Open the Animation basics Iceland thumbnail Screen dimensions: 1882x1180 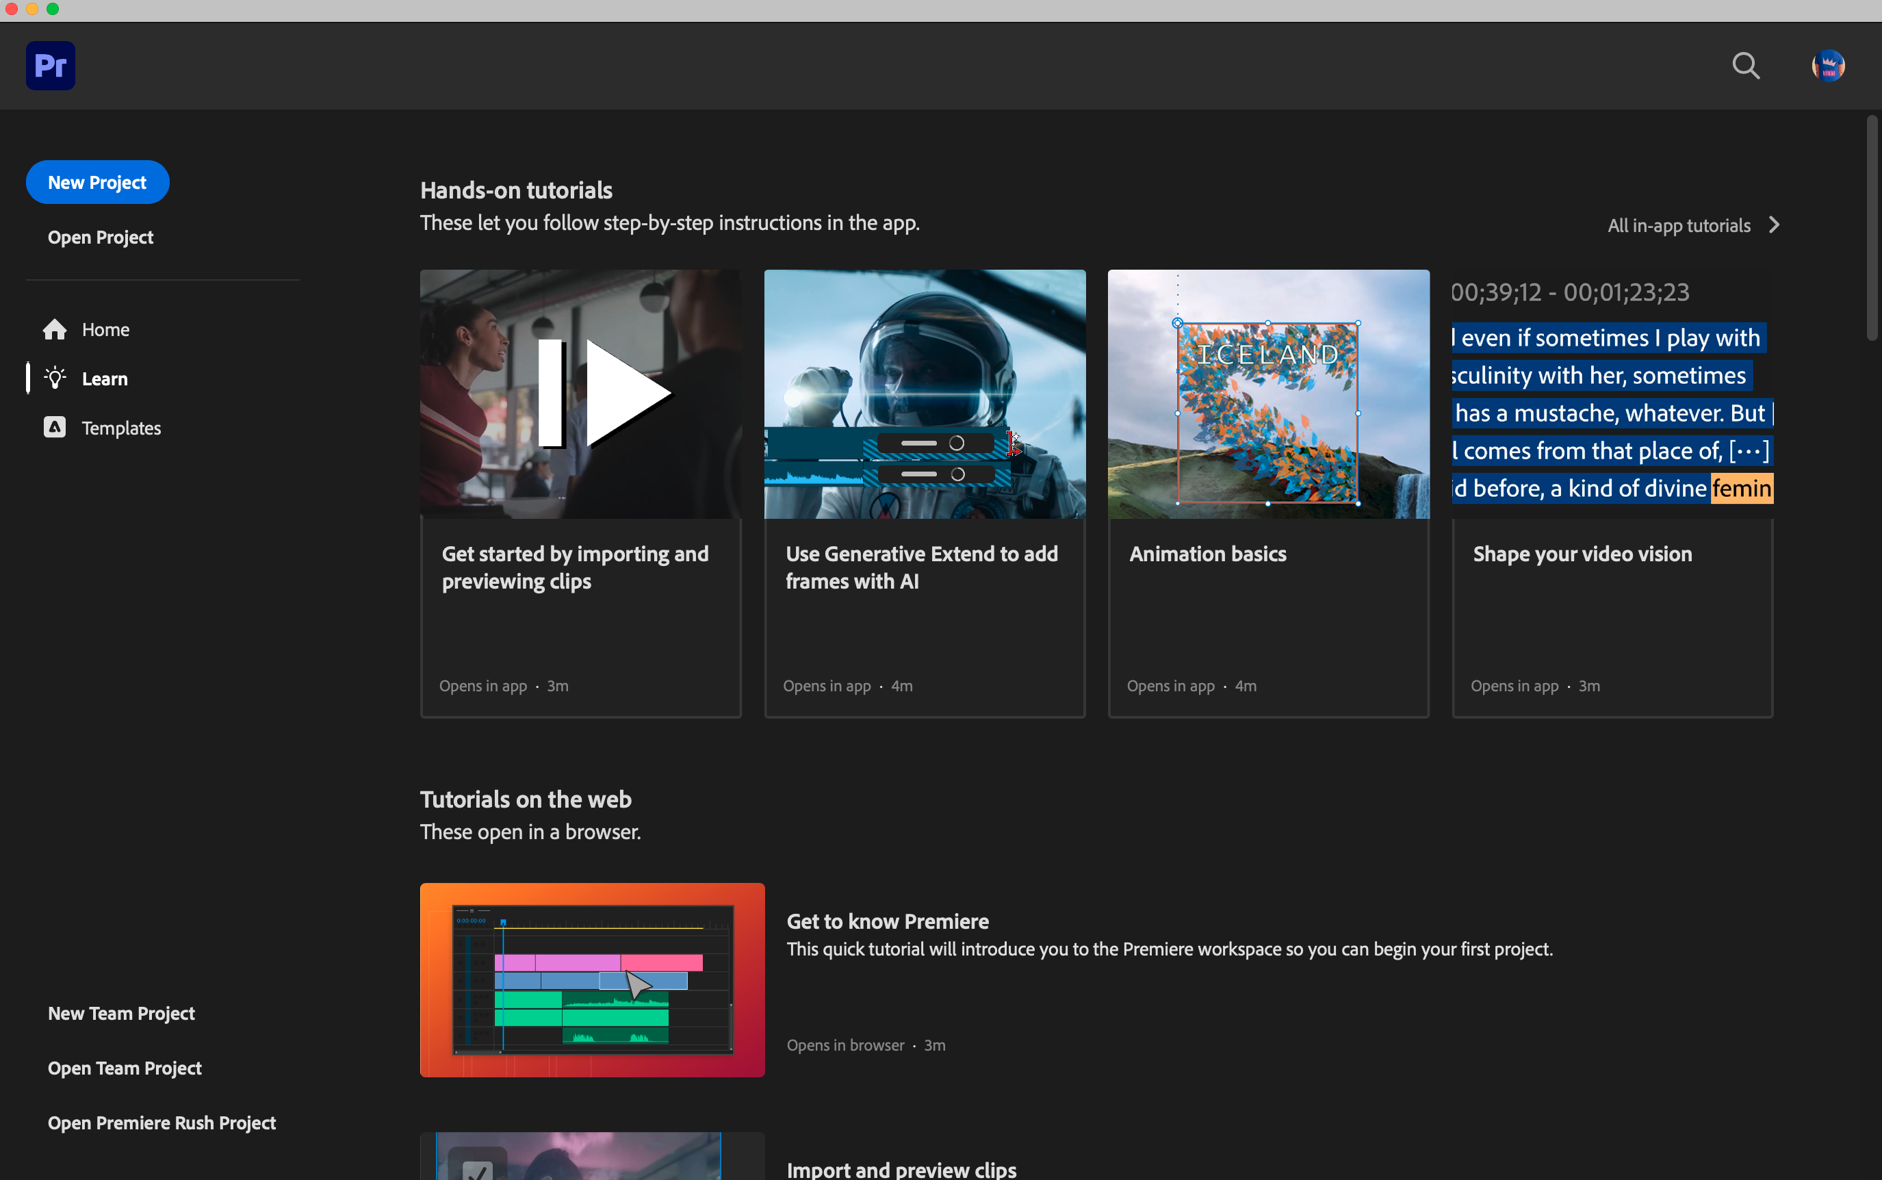click(x=1268, y=394)
